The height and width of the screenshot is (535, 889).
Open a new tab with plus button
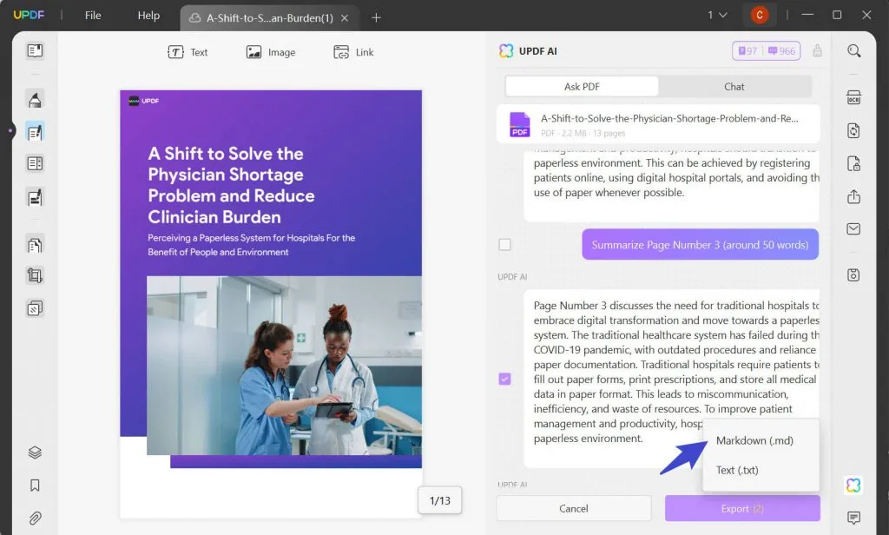pos(376,18)
